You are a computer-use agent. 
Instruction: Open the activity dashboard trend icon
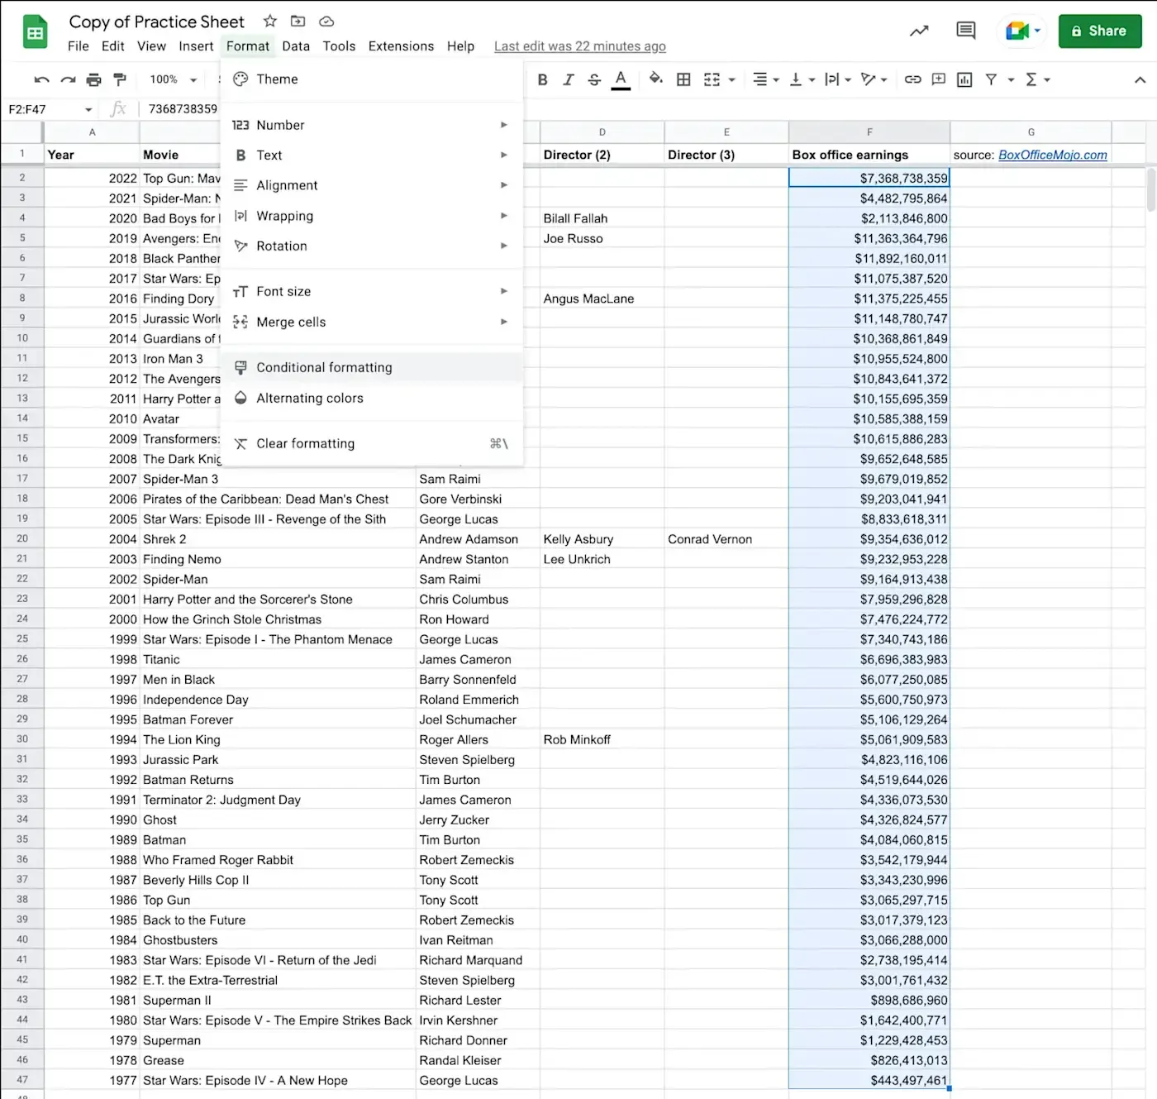(x=919, y=31)
